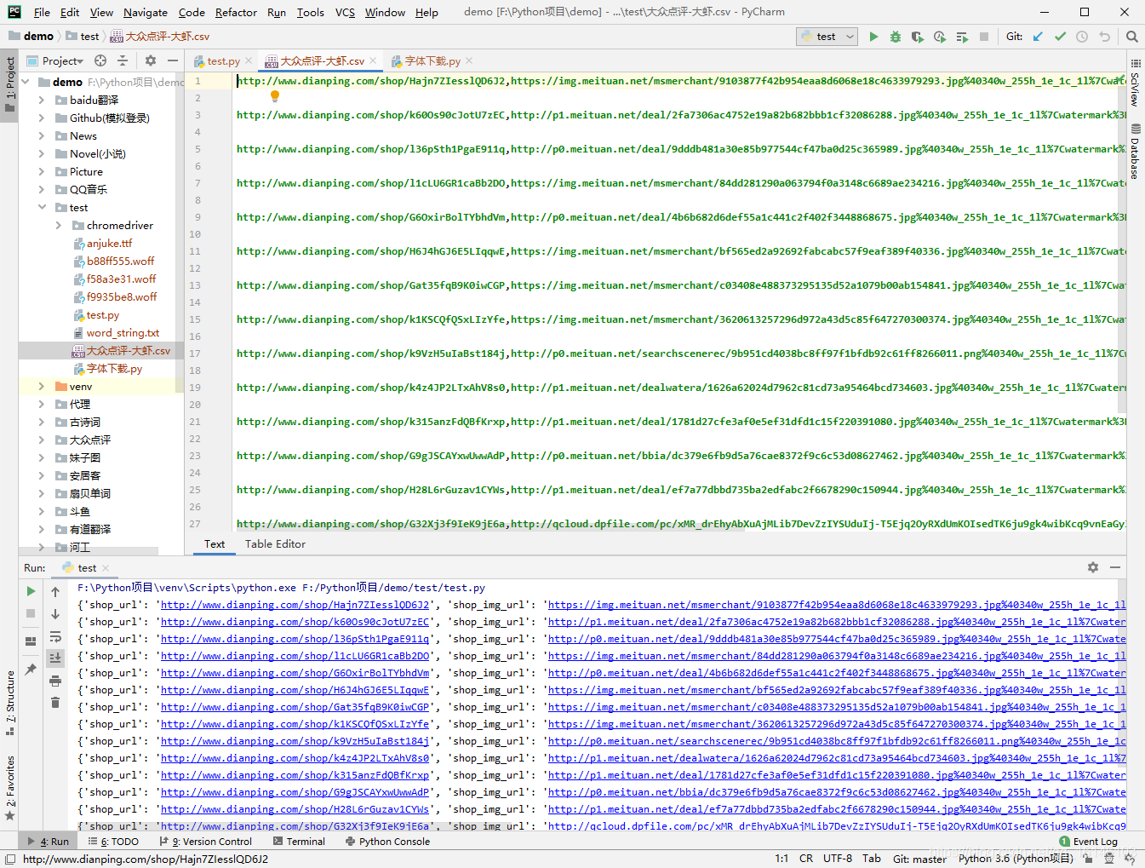This screenshot has height=868, width=1145.
Task: Open the Python Console tool window
Action: [387, 842]
